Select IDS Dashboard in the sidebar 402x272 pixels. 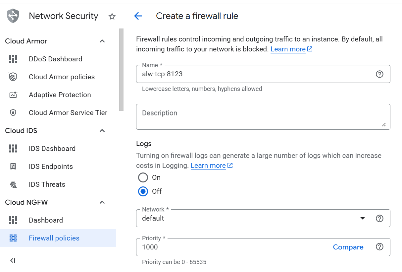coord(52,148)
